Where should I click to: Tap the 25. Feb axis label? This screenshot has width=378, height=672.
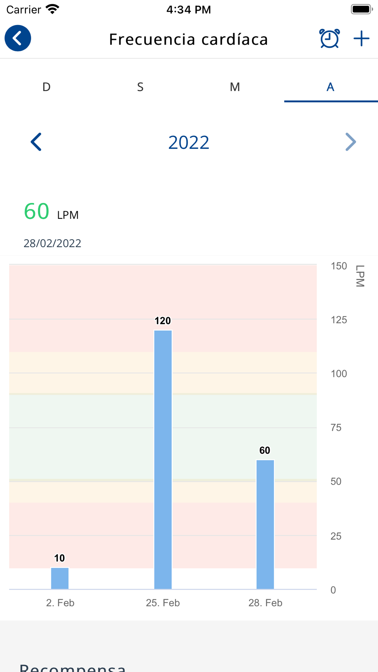click(163, 603)
